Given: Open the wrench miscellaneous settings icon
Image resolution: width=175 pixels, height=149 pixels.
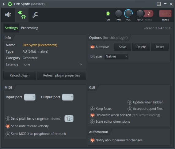Looking at the screenshot, I should 35,15.
